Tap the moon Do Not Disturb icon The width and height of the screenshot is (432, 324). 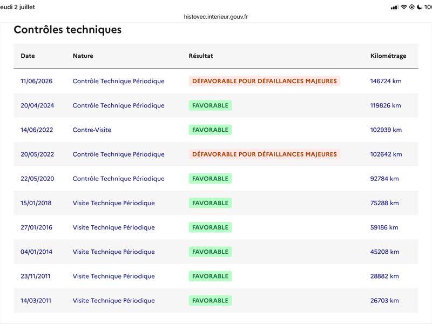(420, 7)
